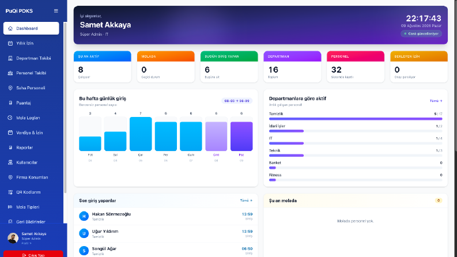Open the Bekleyen İzin card

pos(419,67)
